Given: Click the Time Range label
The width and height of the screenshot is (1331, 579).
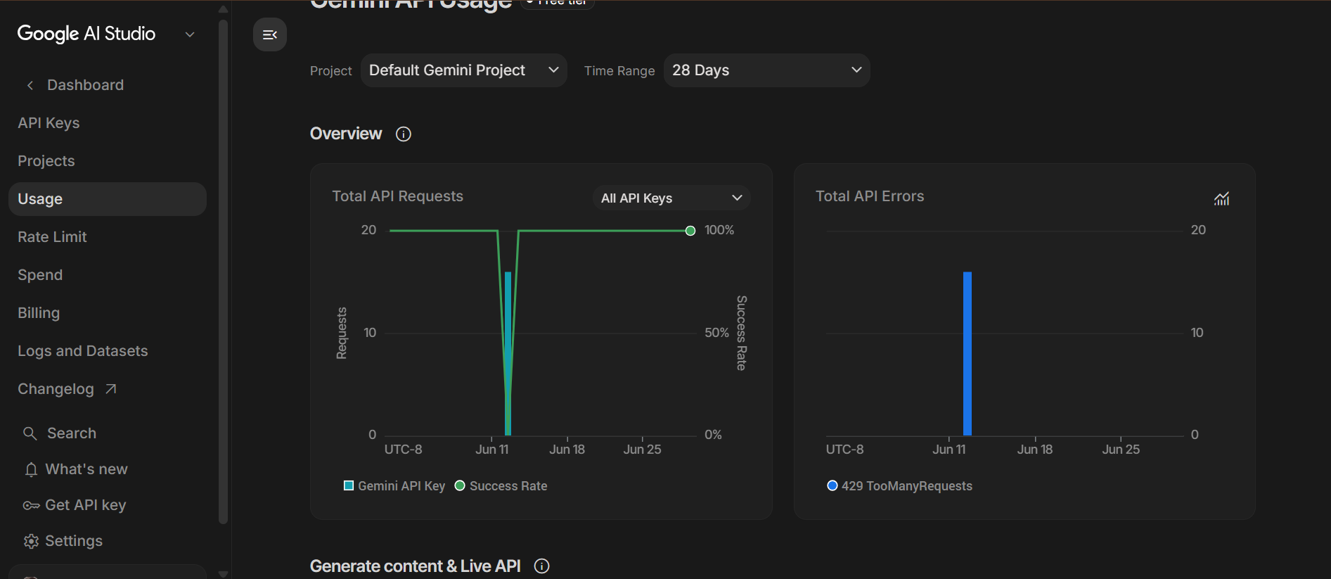Looking at the screenshot, I should [x=619, y=71].
